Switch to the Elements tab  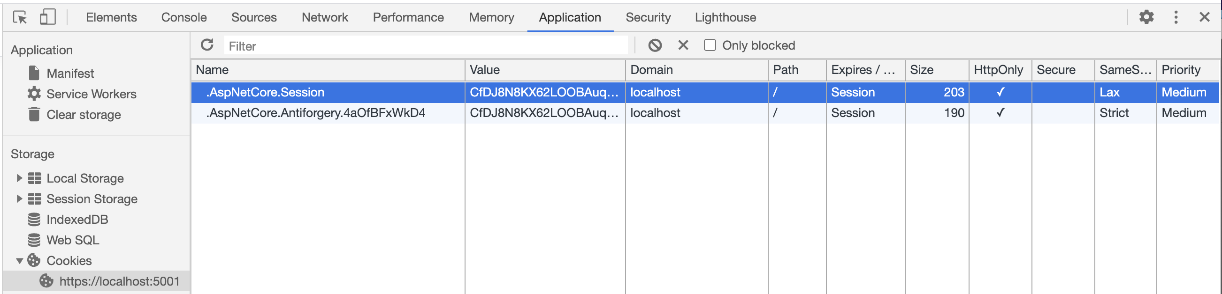click(x=112, y=17)
